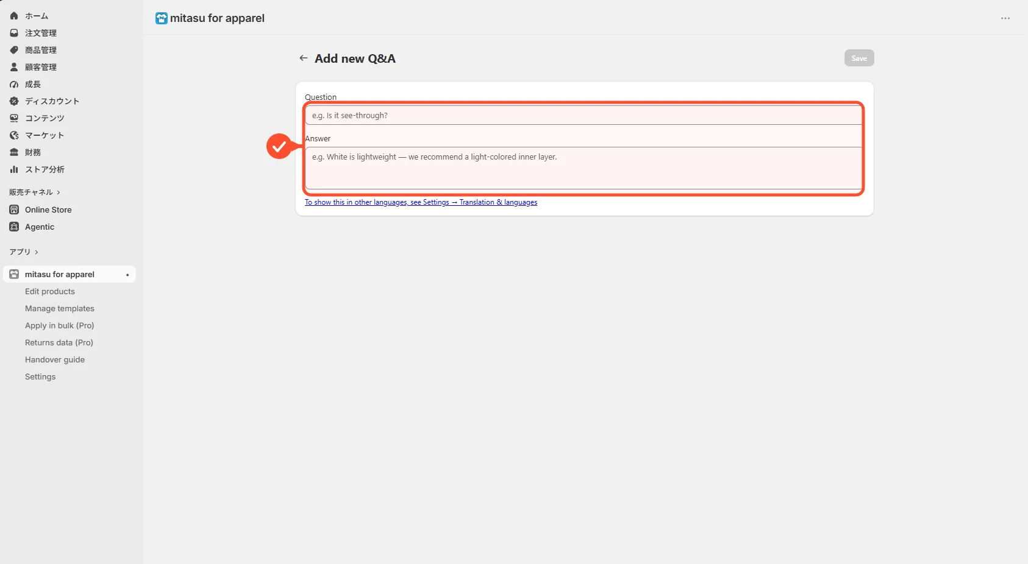Image resolution: width=1028 pixels, height=564 pixels.
Task: Click the マーケット globe icon
Action: [x=14, y=135]
